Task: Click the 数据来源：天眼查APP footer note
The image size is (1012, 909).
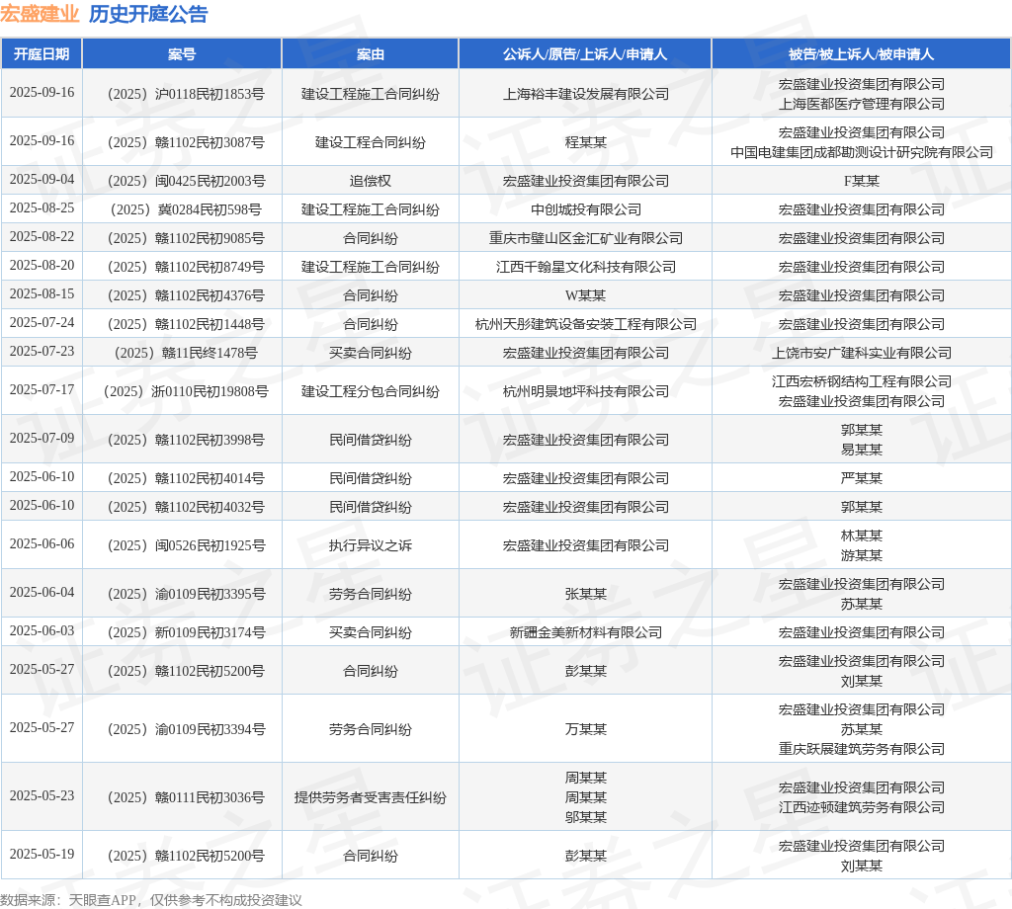Action: (x=151, y=900)
